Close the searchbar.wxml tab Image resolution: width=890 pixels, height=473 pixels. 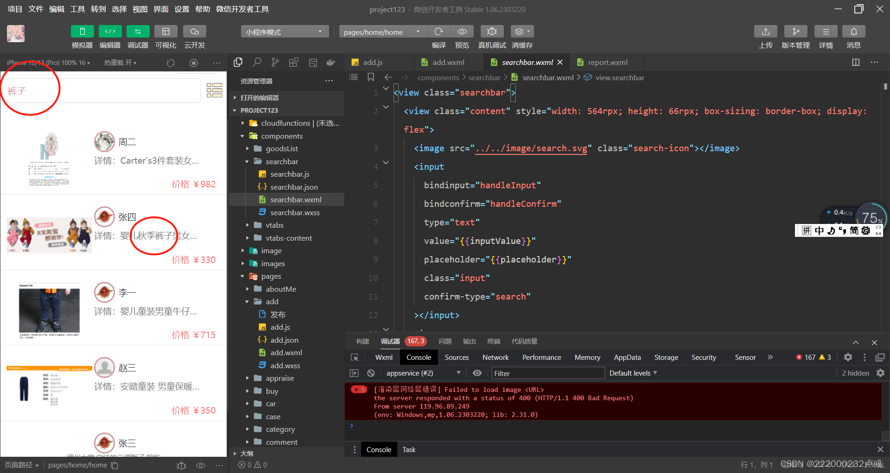click(560, 62)
